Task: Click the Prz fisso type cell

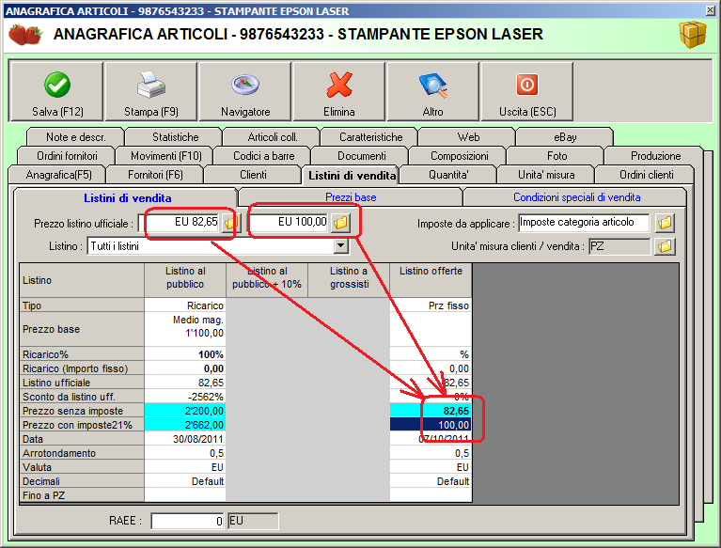Action: point(431,305)
